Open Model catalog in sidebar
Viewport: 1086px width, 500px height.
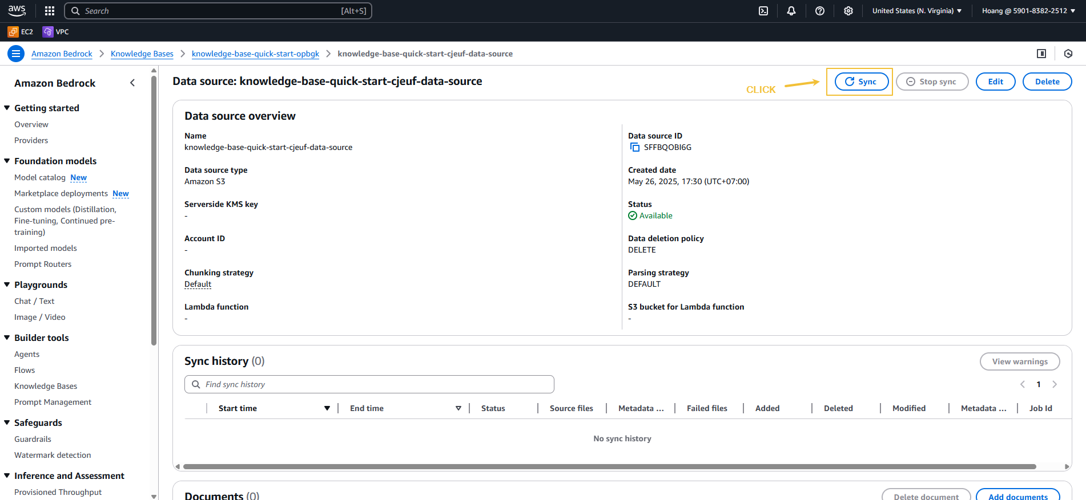pos(40,177)
